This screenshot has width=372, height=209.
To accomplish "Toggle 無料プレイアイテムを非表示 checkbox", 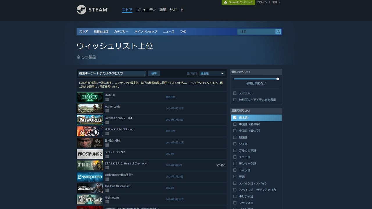I will (x=235, y=100).
